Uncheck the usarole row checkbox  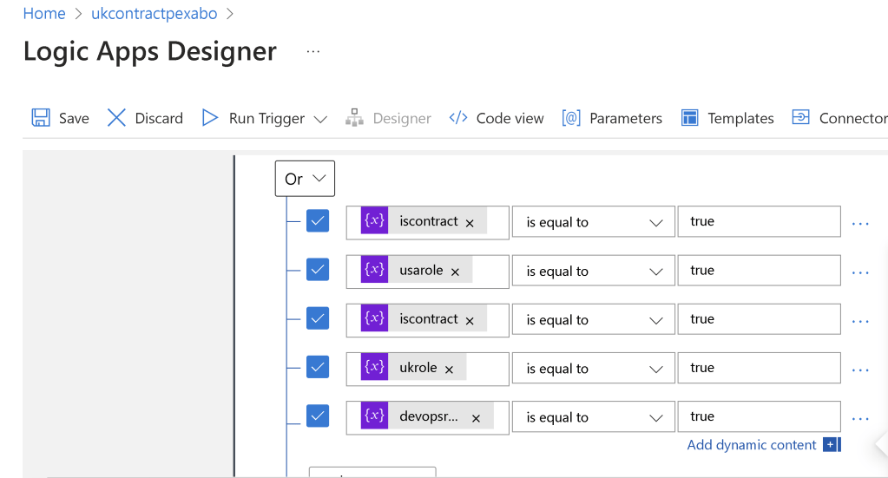318,270
